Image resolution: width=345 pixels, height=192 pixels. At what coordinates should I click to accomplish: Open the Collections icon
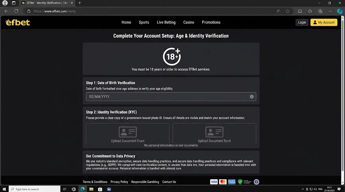pos(320,11)
